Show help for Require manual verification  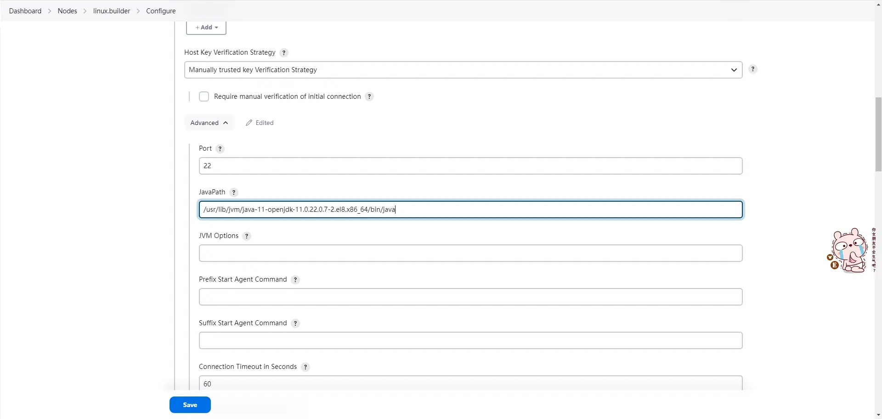click(x=369, y=97)
